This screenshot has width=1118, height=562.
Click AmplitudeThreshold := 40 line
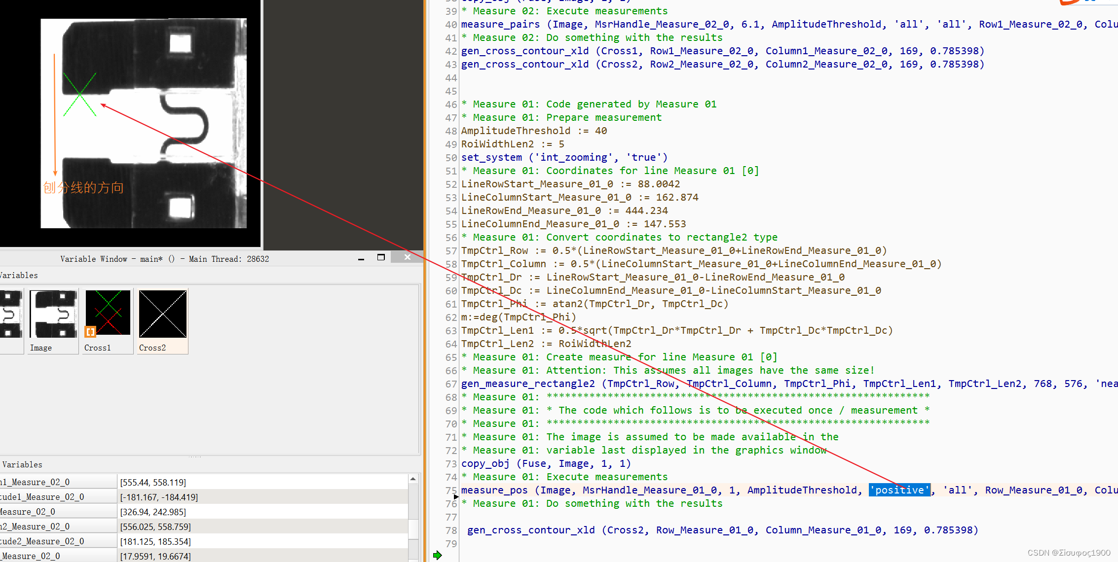pyautogui.click(x=534, y=131)
